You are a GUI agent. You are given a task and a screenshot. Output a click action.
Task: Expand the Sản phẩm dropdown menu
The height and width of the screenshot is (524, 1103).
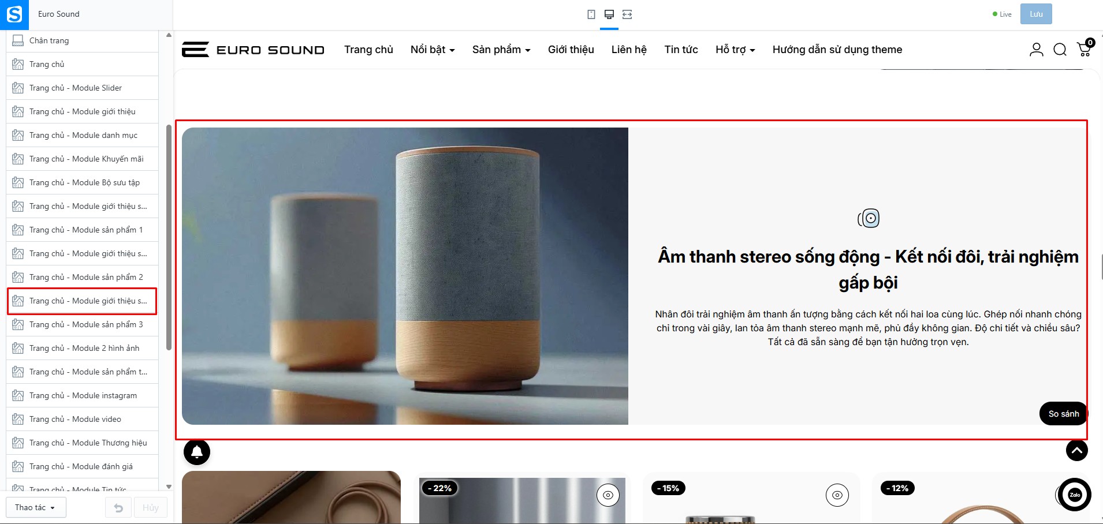point(501,50)
